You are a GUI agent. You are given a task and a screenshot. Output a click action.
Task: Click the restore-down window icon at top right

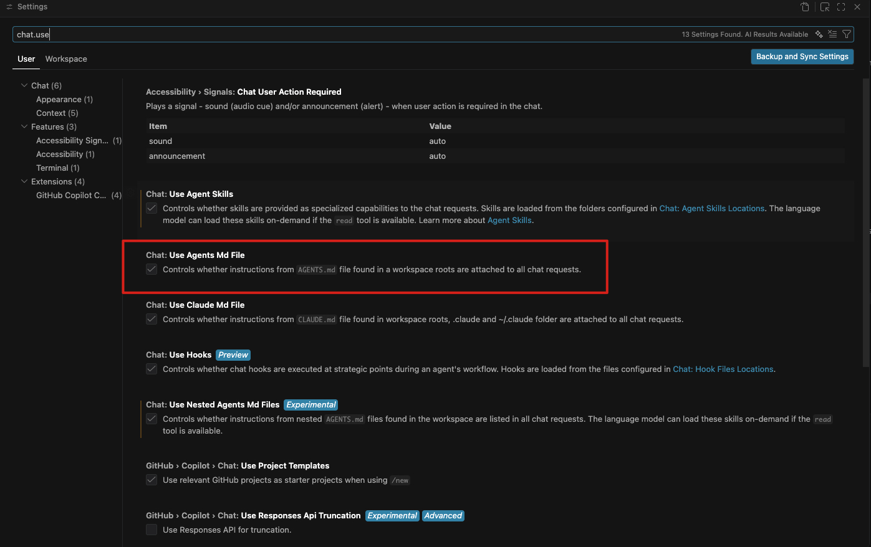coord(824,7)
